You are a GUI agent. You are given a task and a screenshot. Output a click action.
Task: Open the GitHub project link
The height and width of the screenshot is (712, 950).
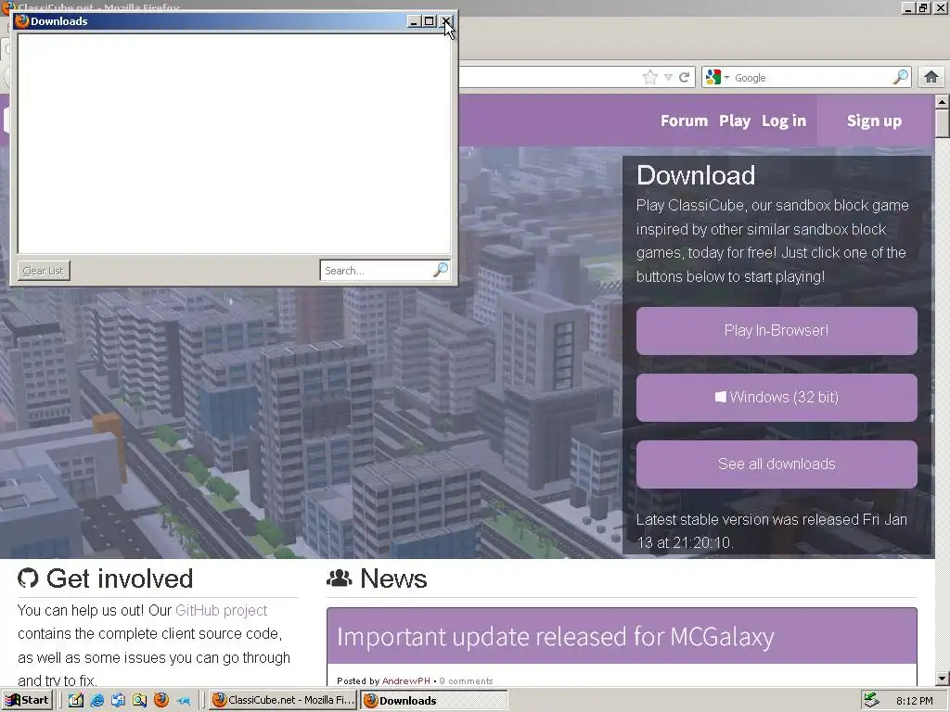221,610
